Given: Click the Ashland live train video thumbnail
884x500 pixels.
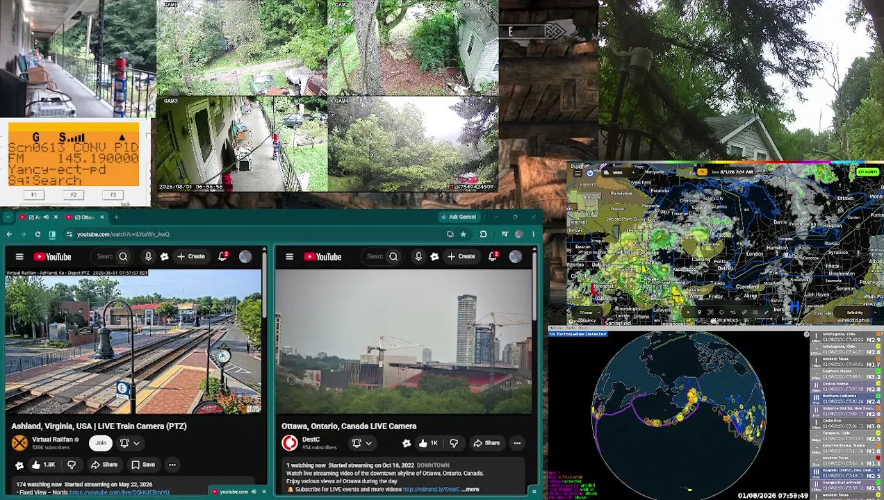Looking at the screenshot, I should pyautogui.click(x=133, y=342).
